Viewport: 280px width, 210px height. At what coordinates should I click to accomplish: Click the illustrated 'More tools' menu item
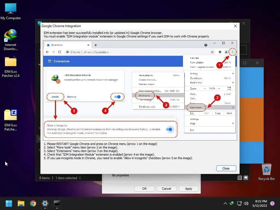click(196, 107)
